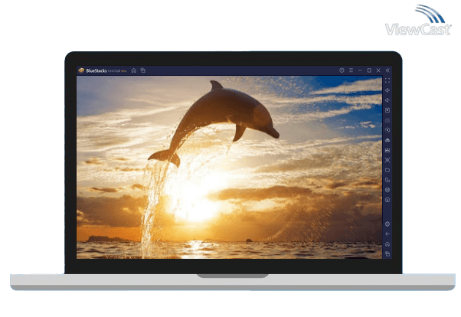Image resolution: width=461 pixels, height=317 pixels.
Task: Maximize the BlueStacks window
Action: click(369, 70)
